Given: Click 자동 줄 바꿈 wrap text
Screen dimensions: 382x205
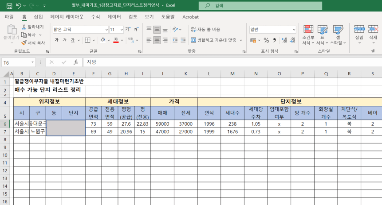Looking at the screenshot, I should click(205, 29).
